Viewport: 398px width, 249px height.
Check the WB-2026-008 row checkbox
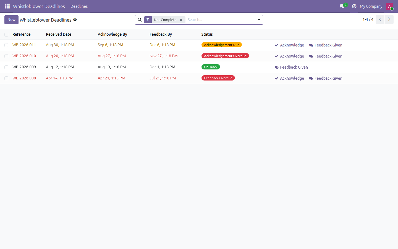coord(6,78)
